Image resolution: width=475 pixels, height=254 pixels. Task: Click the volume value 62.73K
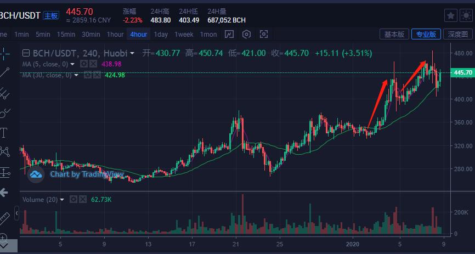tap(101, 200)
